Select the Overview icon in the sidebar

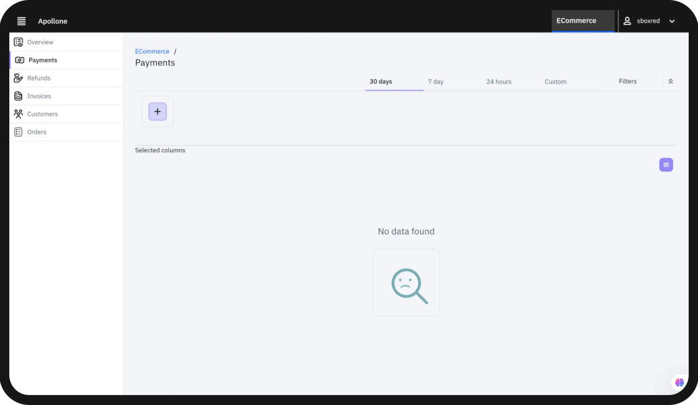pos(18,42)
